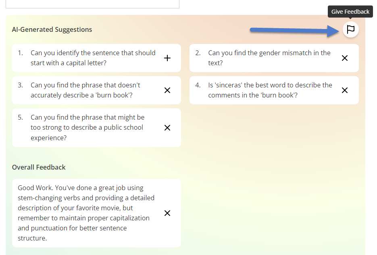The image size is (377, 255).
Task: Click the AI-Generated Suggestions heading
Action: click(52, 29)
